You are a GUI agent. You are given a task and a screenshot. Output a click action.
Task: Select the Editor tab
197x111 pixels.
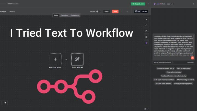tap(56, 15)
